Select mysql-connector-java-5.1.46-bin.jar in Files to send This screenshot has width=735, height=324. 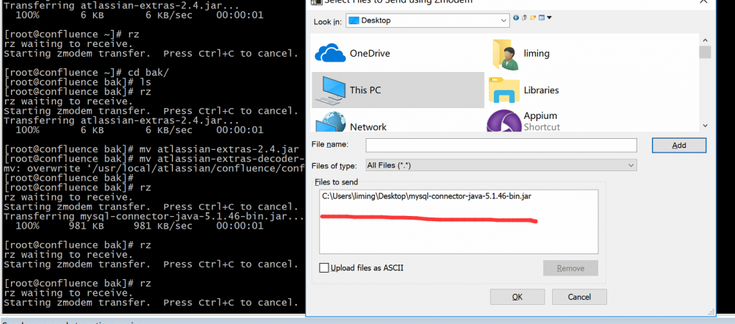426,196
